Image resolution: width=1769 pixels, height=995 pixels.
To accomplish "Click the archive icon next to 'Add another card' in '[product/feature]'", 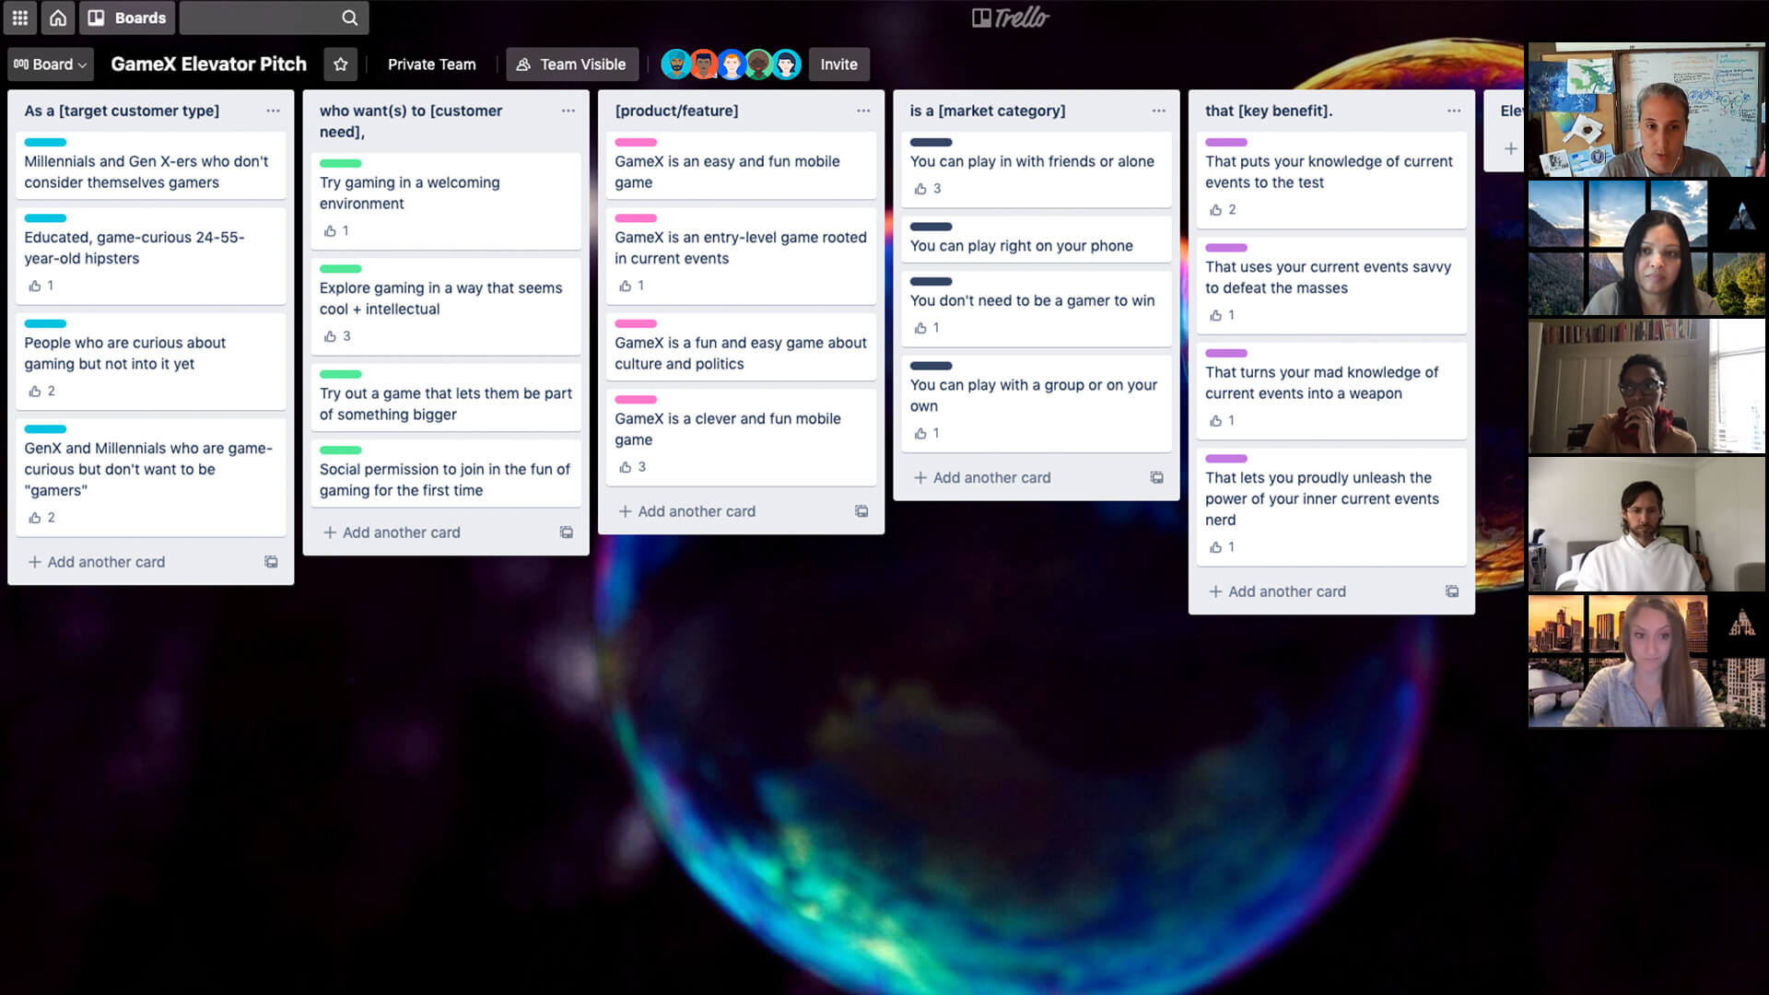I will click(x=862, y=510).
